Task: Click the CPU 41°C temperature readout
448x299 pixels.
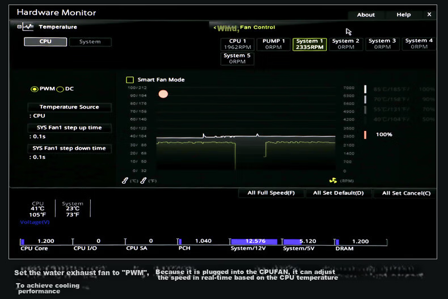Action: [x=38, y=209]
